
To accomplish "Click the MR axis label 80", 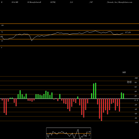I will pos(136,83).
